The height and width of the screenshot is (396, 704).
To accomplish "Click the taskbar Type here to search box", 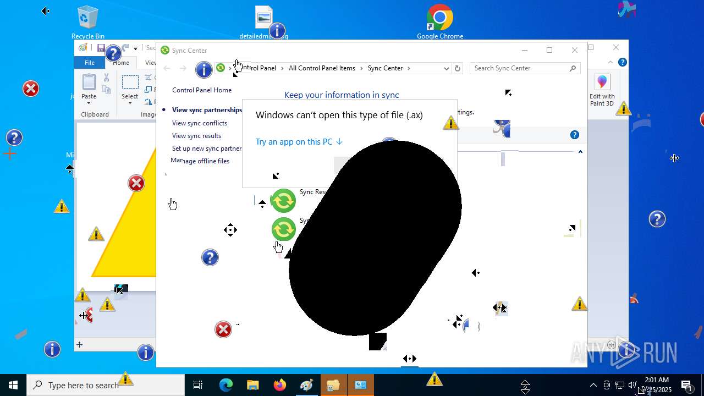I will coord(106,385).
